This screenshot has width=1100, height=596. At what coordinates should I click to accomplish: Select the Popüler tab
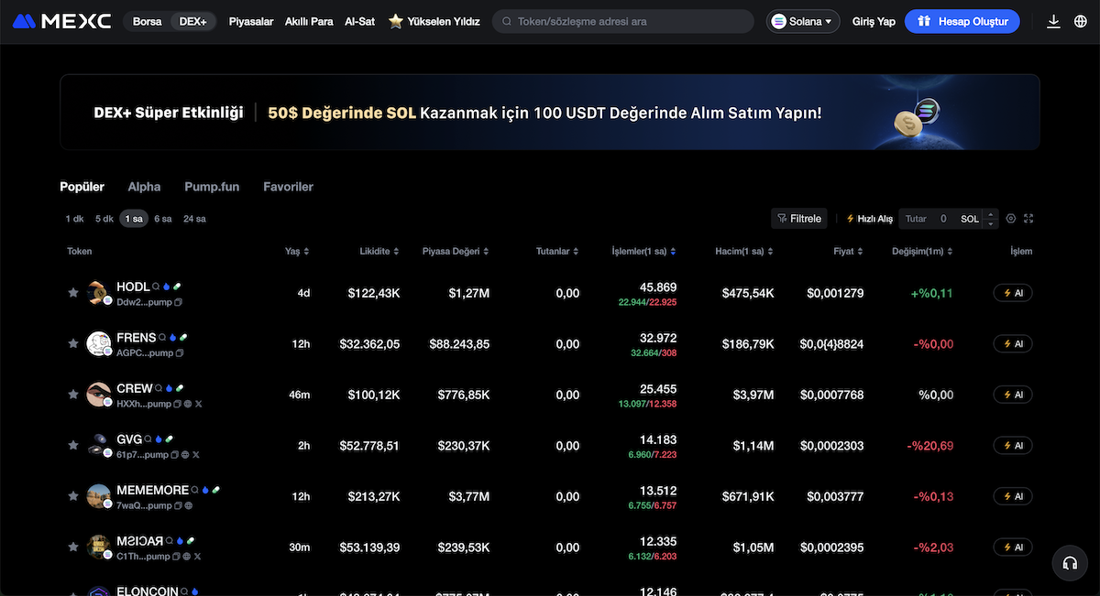click(x=82, y=187)
